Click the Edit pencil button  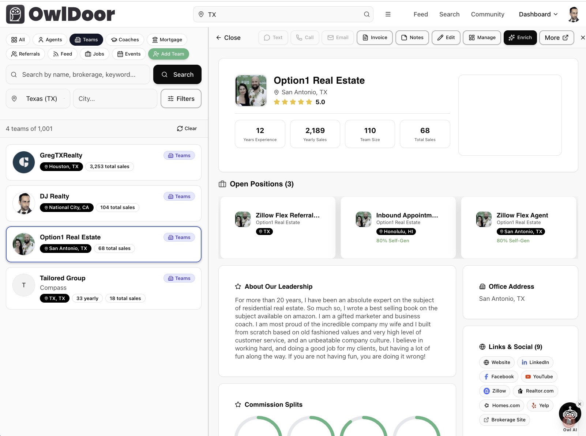pos(446,38)
